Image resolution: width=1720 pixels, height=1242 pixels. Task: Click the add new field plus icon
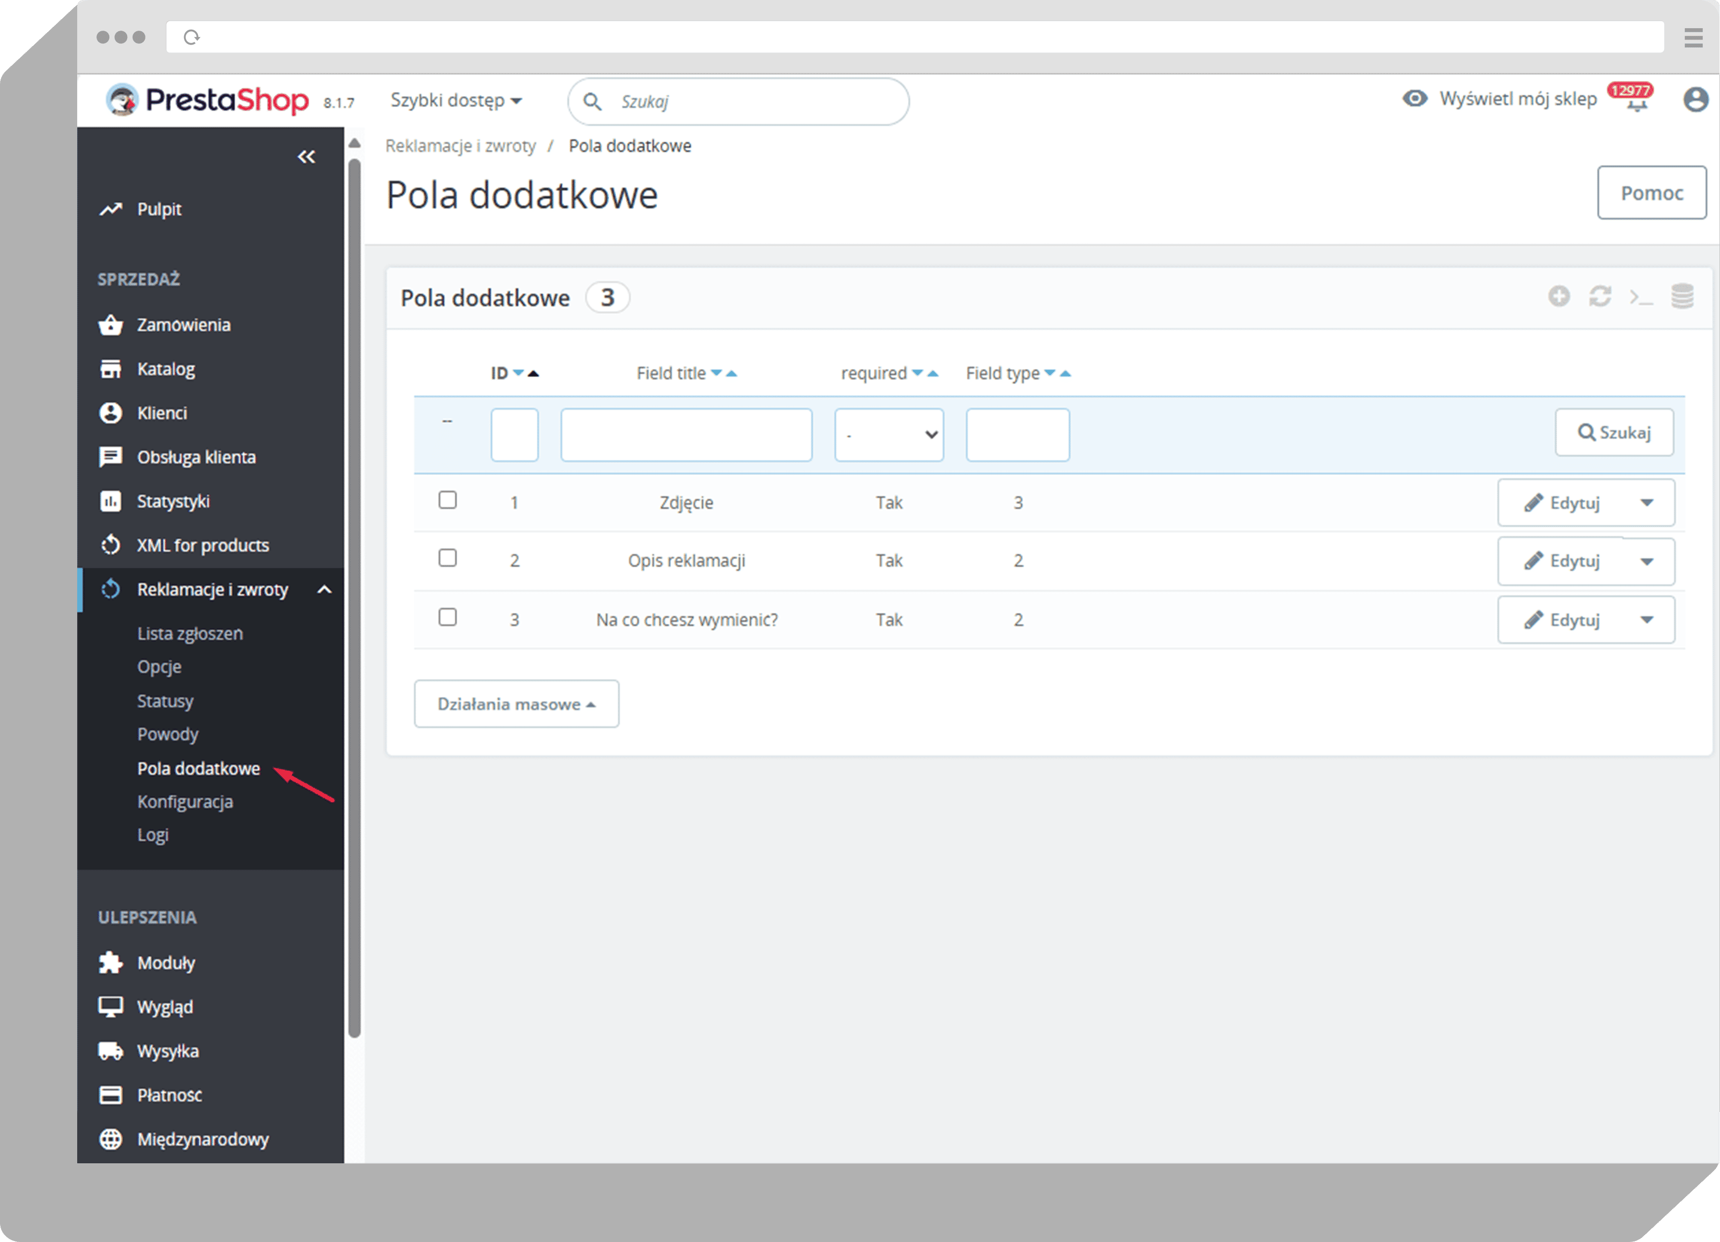coord(1559,296)
